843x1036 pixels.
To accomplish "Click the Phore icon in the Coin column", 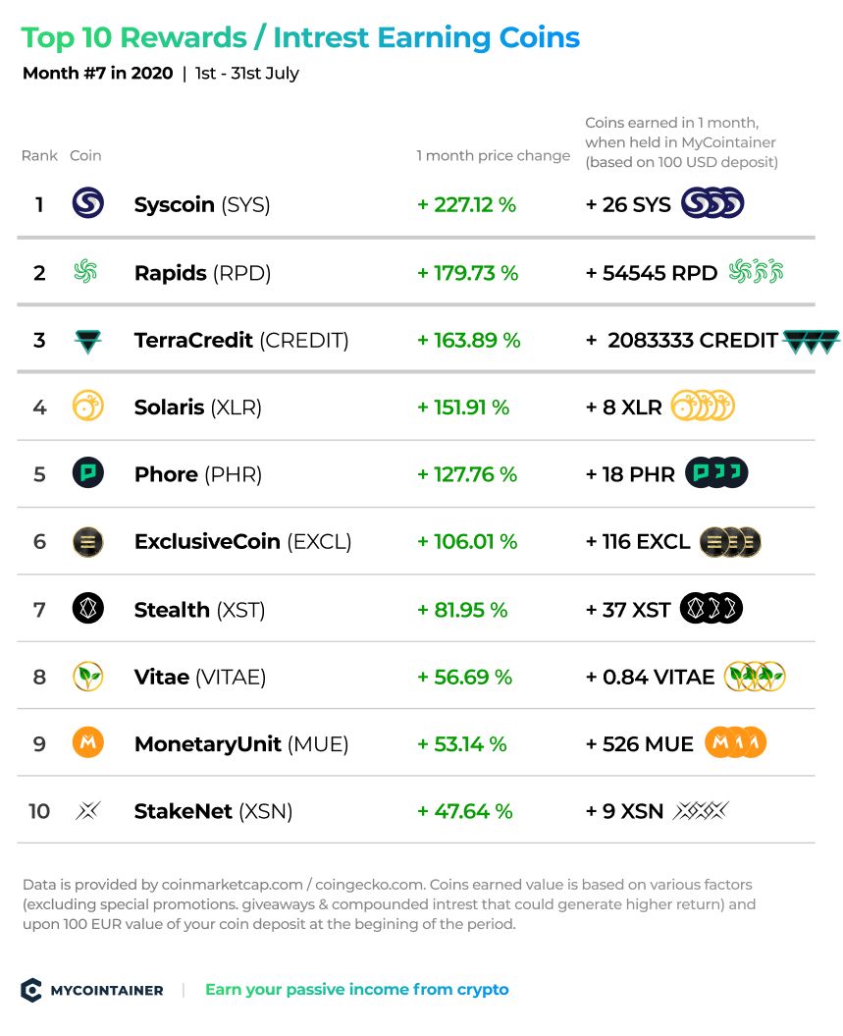I will [x=87, y=473].
